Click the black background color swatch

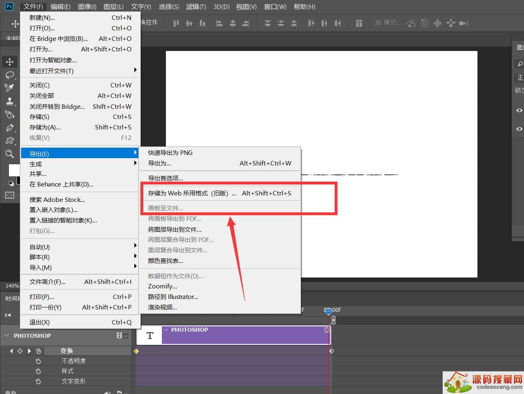18,180
